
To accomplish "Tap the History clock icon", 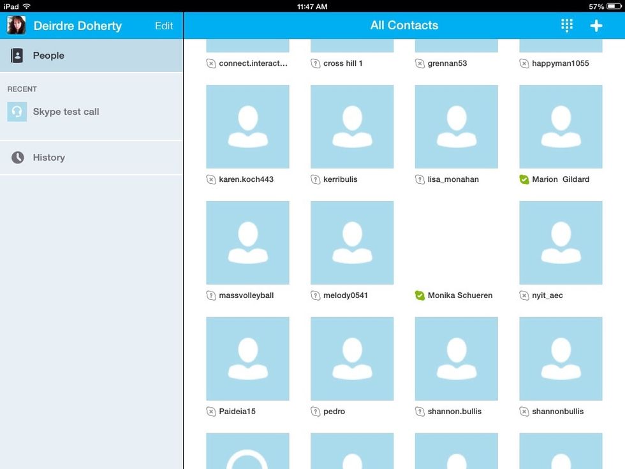I will coord(17,157).
